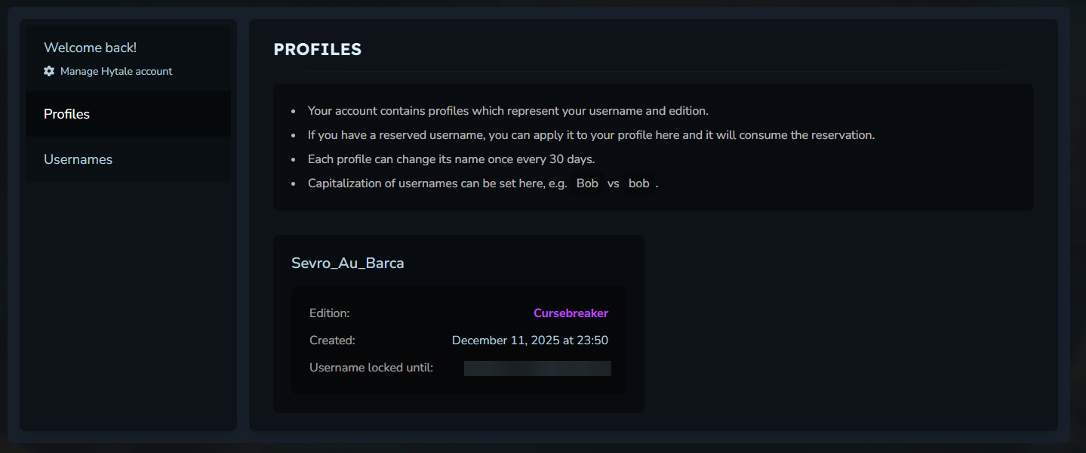This screenshot has width=1086, height=453.
Task: Click the blurred username lock date
Action: pyautogui.click(x=537, y=368)
